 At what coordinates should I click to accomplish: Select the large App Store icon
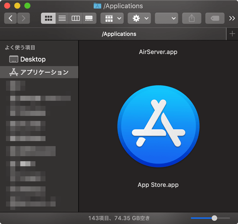click(x=159, y=127)
